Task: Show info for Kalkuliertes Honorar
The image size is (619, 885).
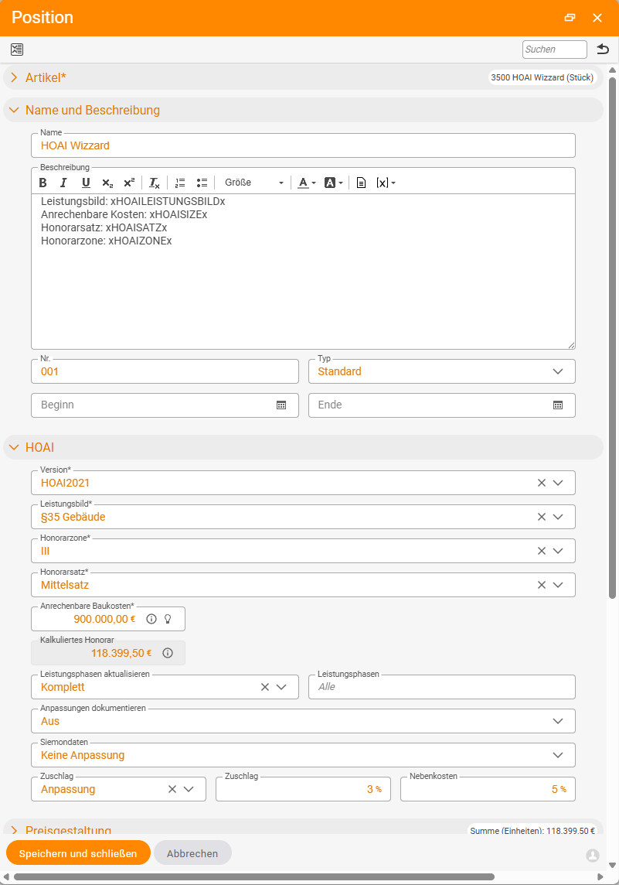Action: (x=168, y=653)
